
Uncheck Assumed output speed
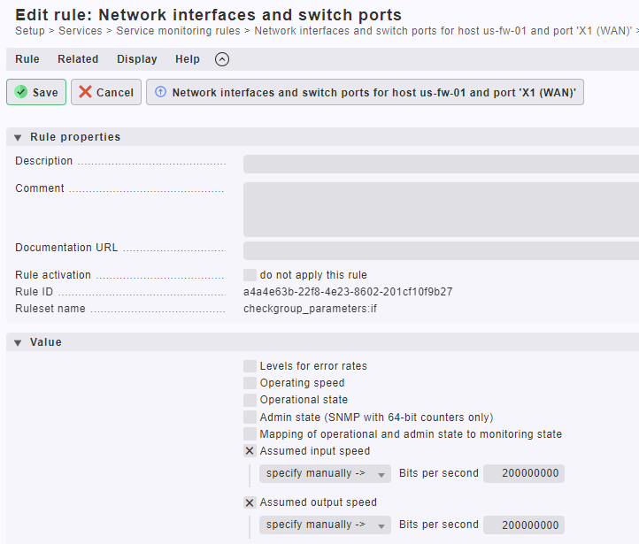(250, 502)
